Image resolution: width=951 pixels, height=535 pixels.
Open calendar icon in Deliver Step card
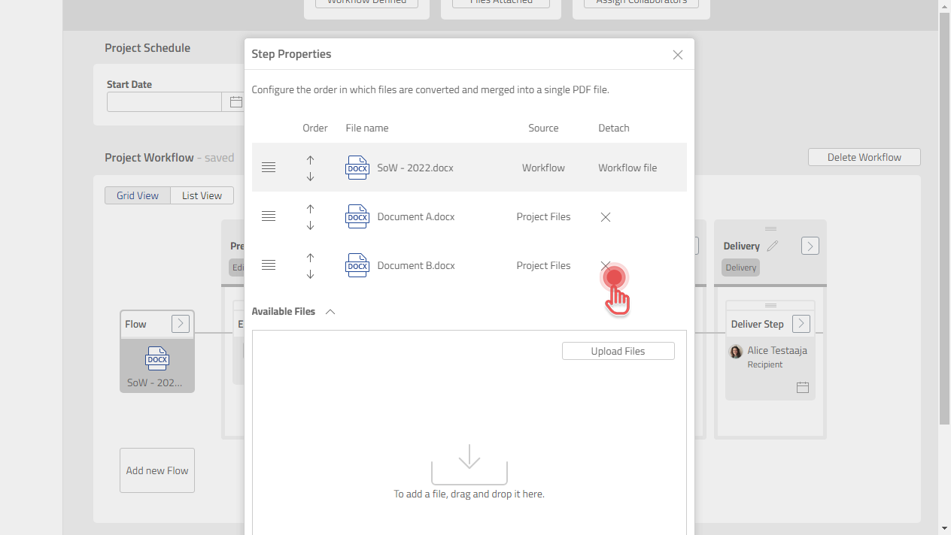tap(802, 388)
